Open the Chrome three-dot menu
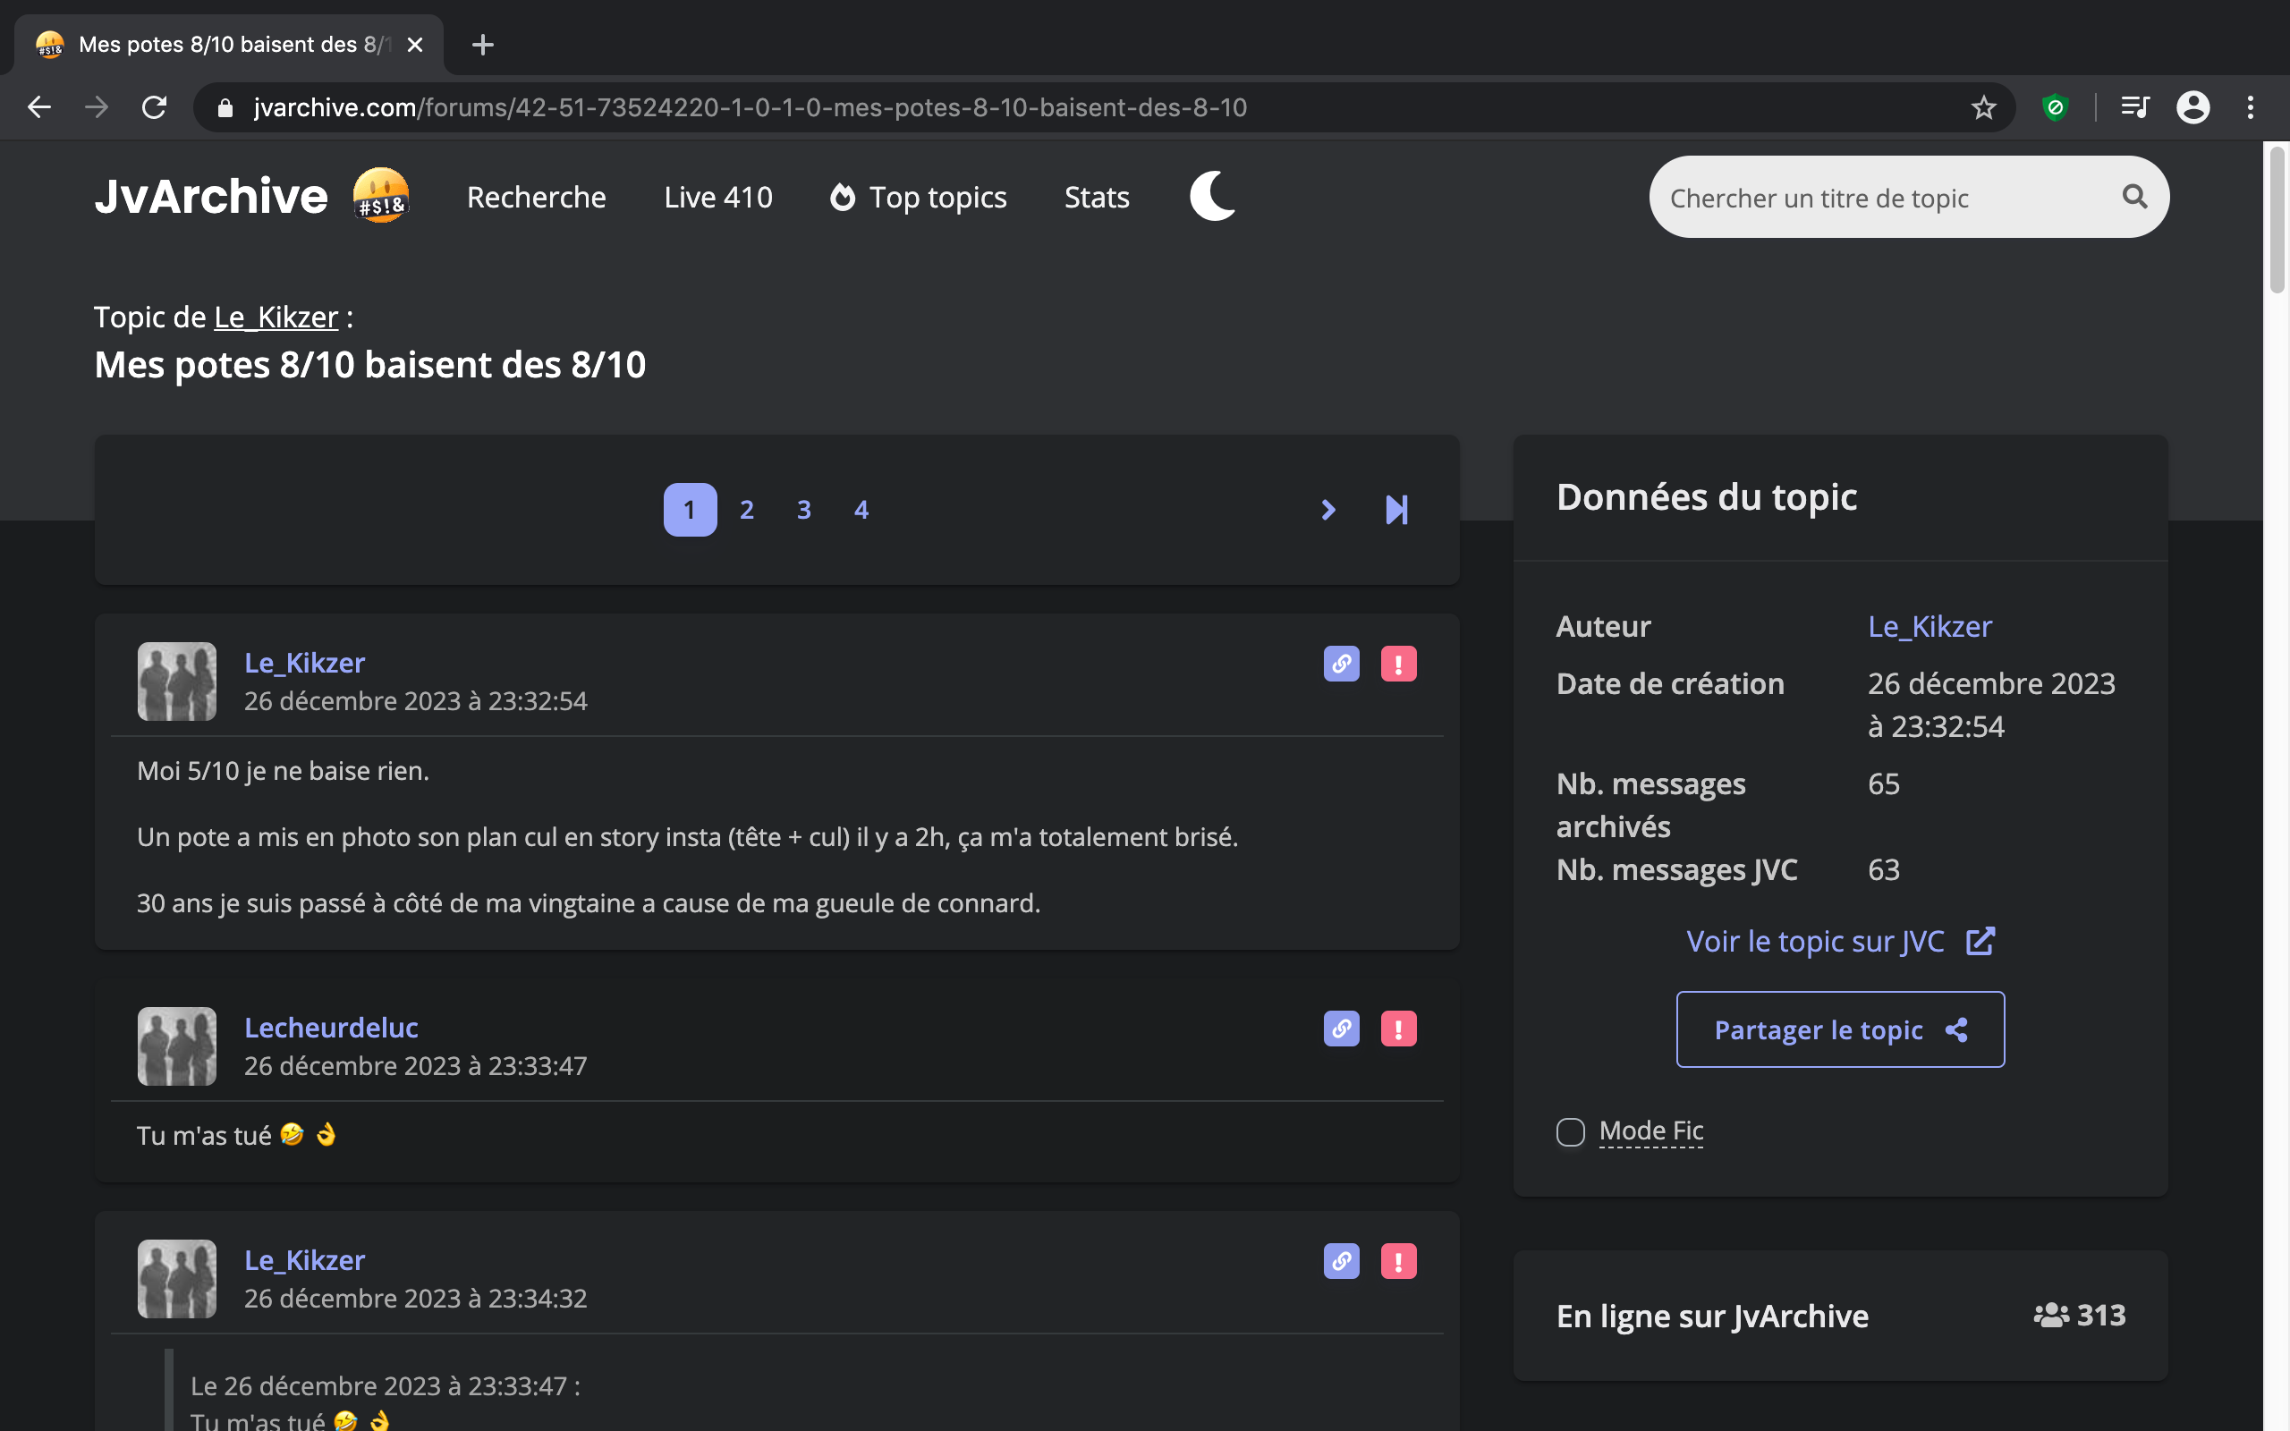The width and height of the screenshot is (2290, 1431). [x=2251, y=107]
